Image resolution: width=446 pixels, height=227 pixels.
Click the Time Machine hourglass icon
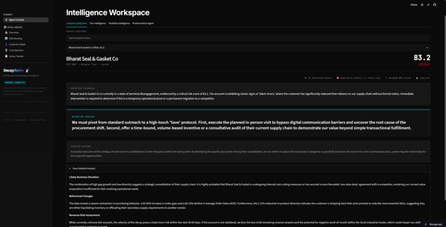click(6, 50)
